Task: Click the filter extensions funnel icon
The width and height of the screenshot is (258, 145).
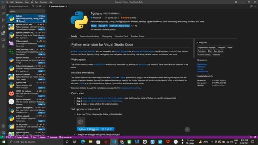Action: tap(32, 7)
